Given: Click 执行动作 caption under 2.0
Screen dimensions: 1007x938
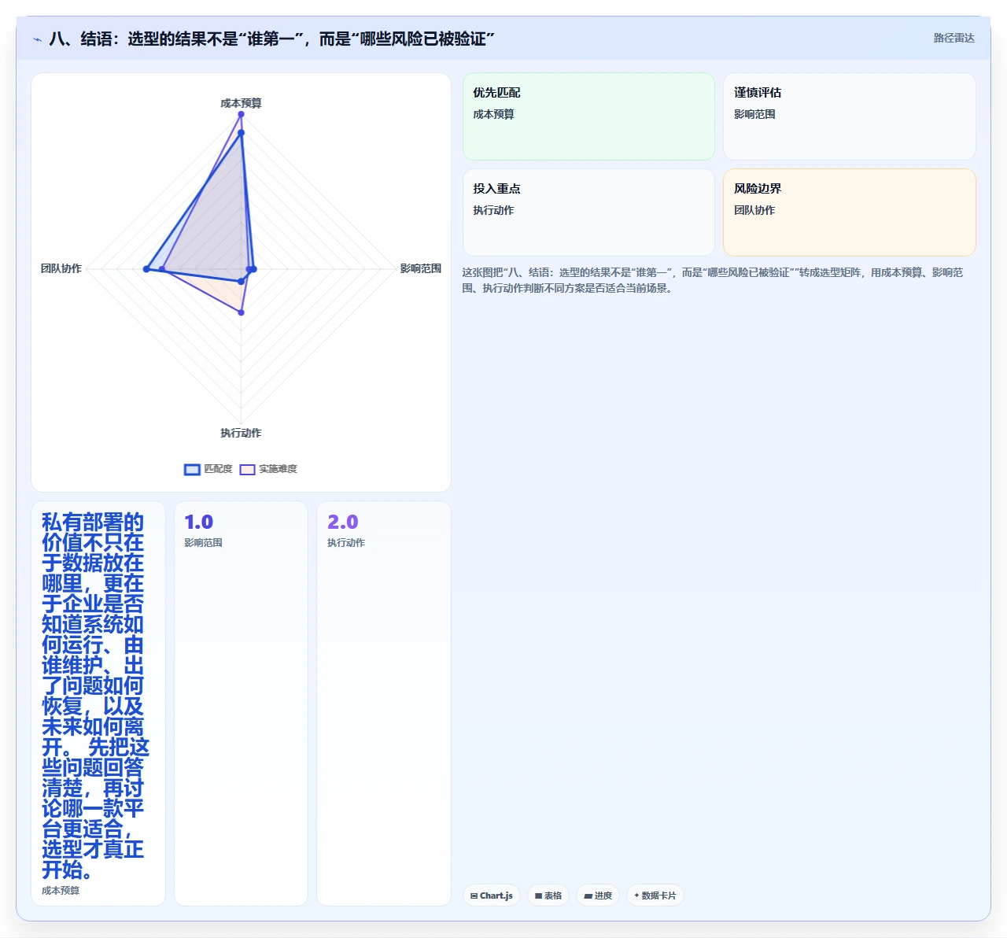Looking at the screenshot, I should pyautogui.click(x=346, y=543).
